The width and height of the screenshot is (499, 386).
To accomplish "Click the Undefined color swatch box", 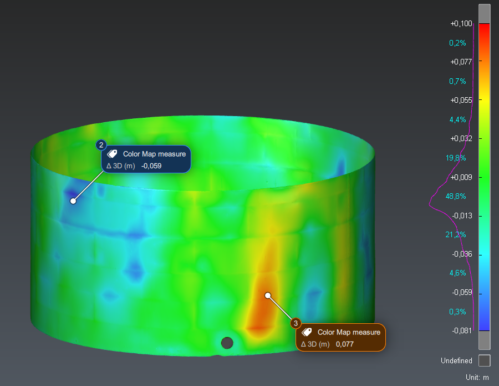I will 484,360.
